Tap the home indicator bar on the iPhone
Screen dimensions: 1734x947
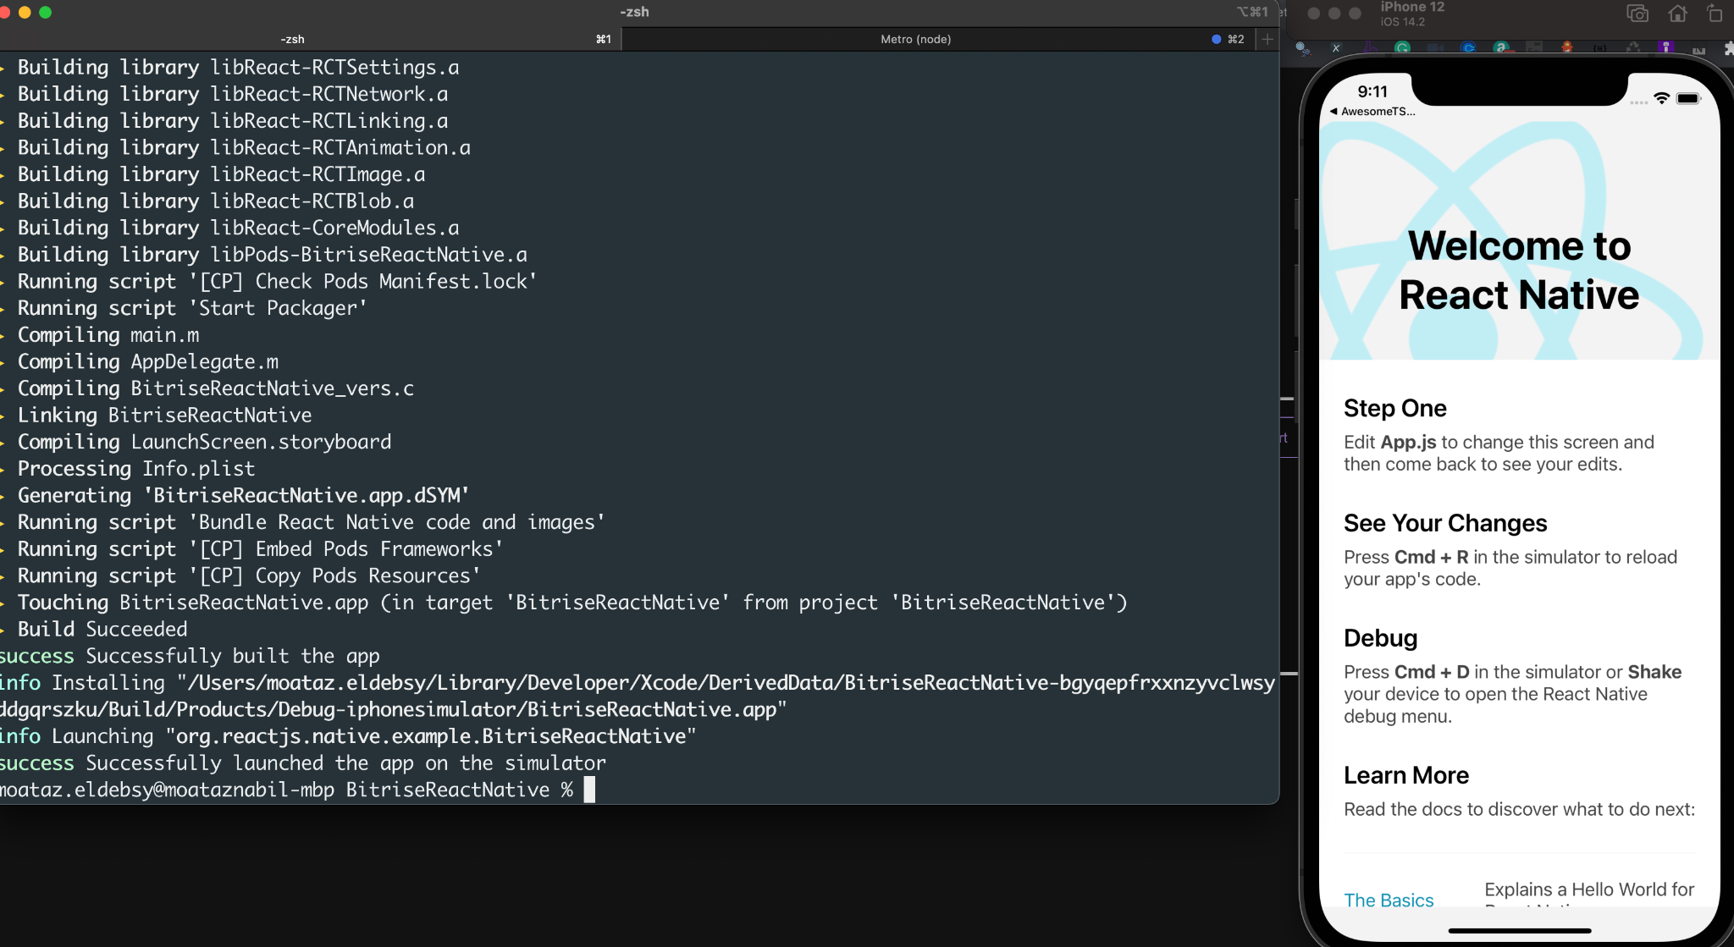[x=1520, y=930]
